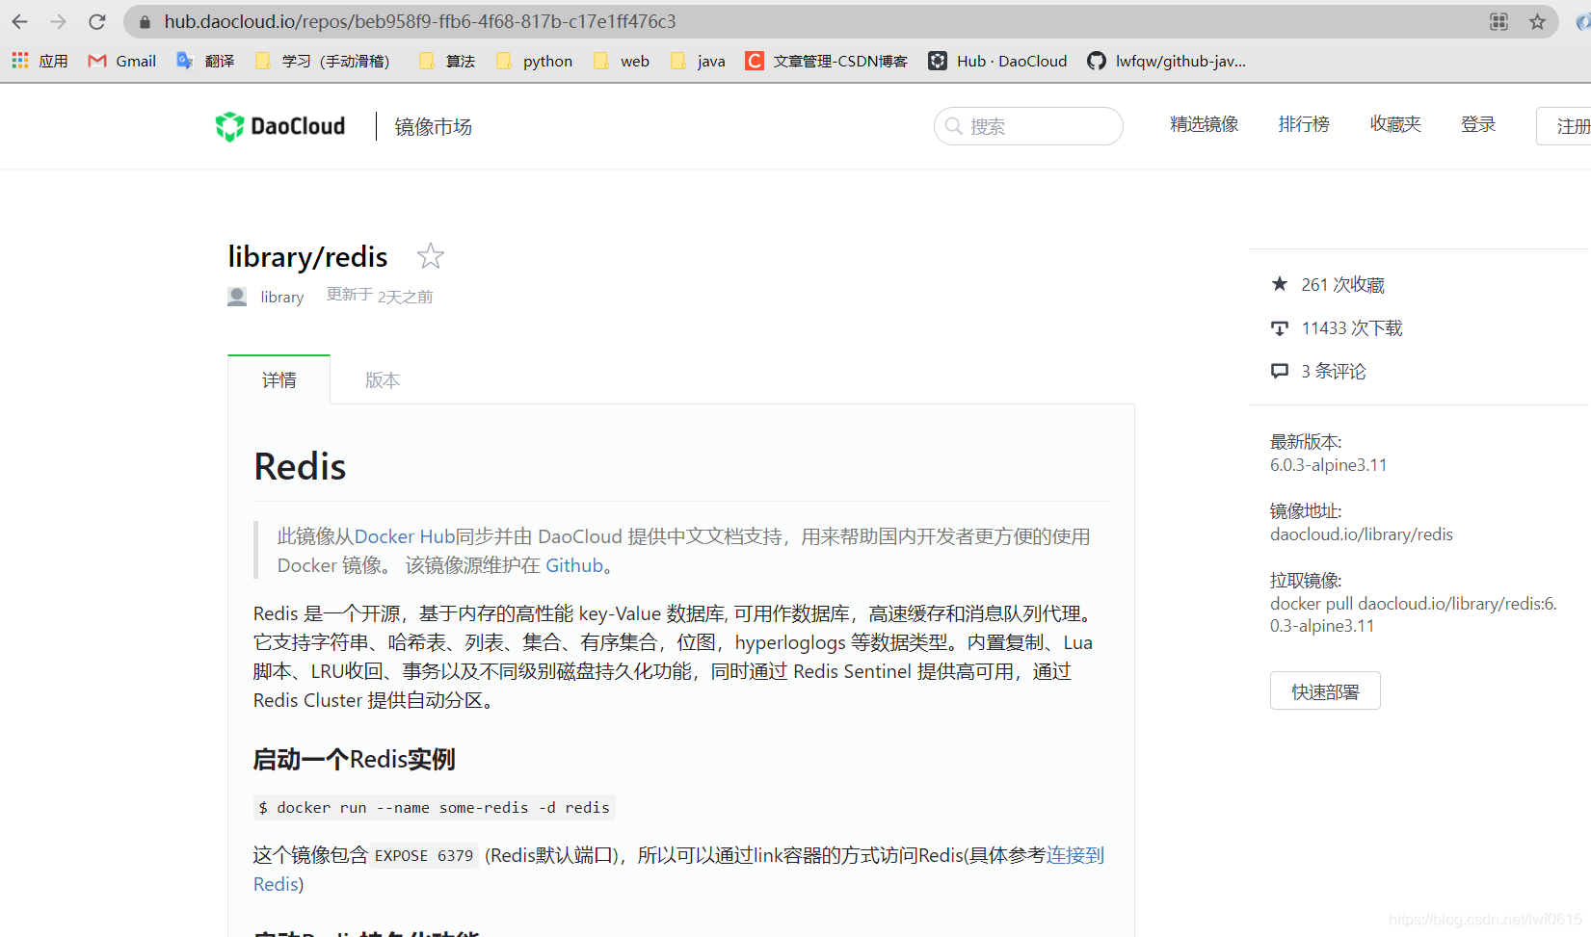Screen dimensions: 1591x937
Task: Open the library author link
Action: (282, 298)
